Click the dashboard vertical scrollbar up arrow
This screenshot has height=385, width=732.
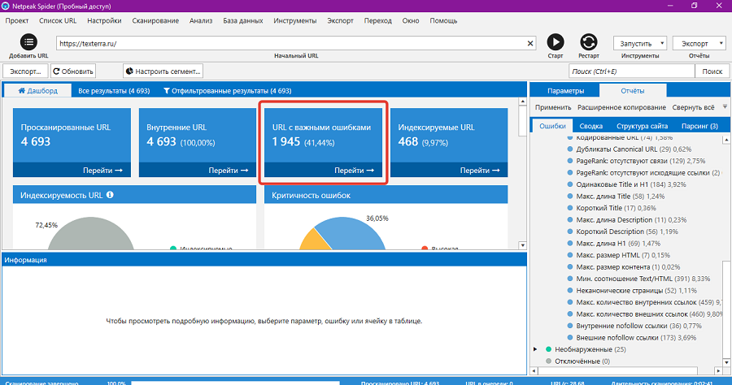click(522, 102)
